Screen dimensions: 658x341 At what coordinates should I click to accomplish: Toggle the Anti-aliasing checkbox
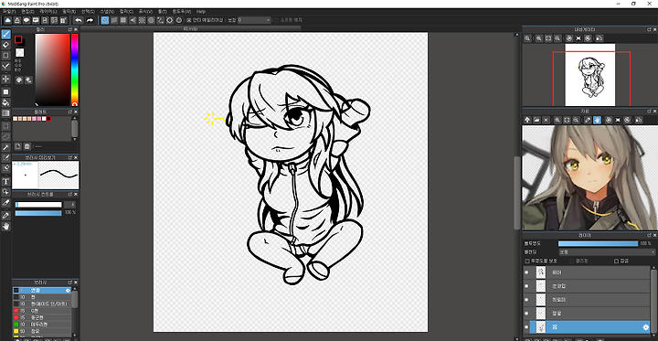(189, 20)
